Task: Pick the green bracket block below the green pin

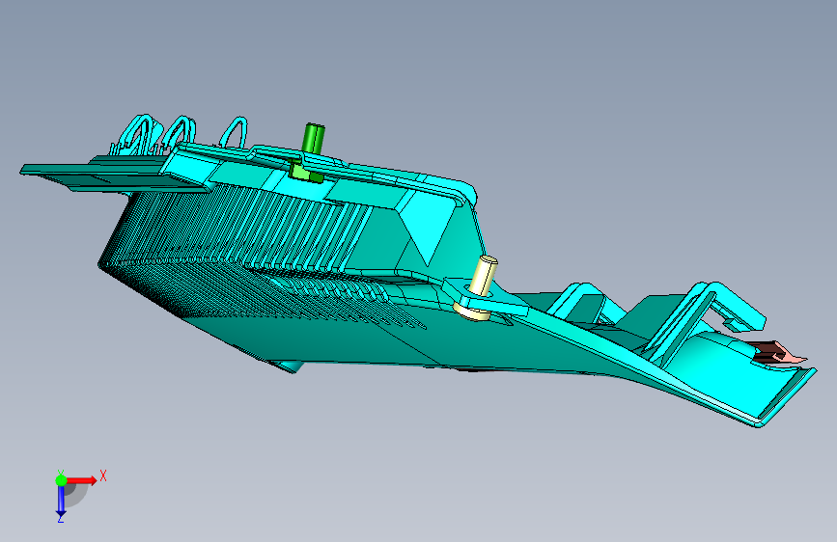Action: point(304,172)
